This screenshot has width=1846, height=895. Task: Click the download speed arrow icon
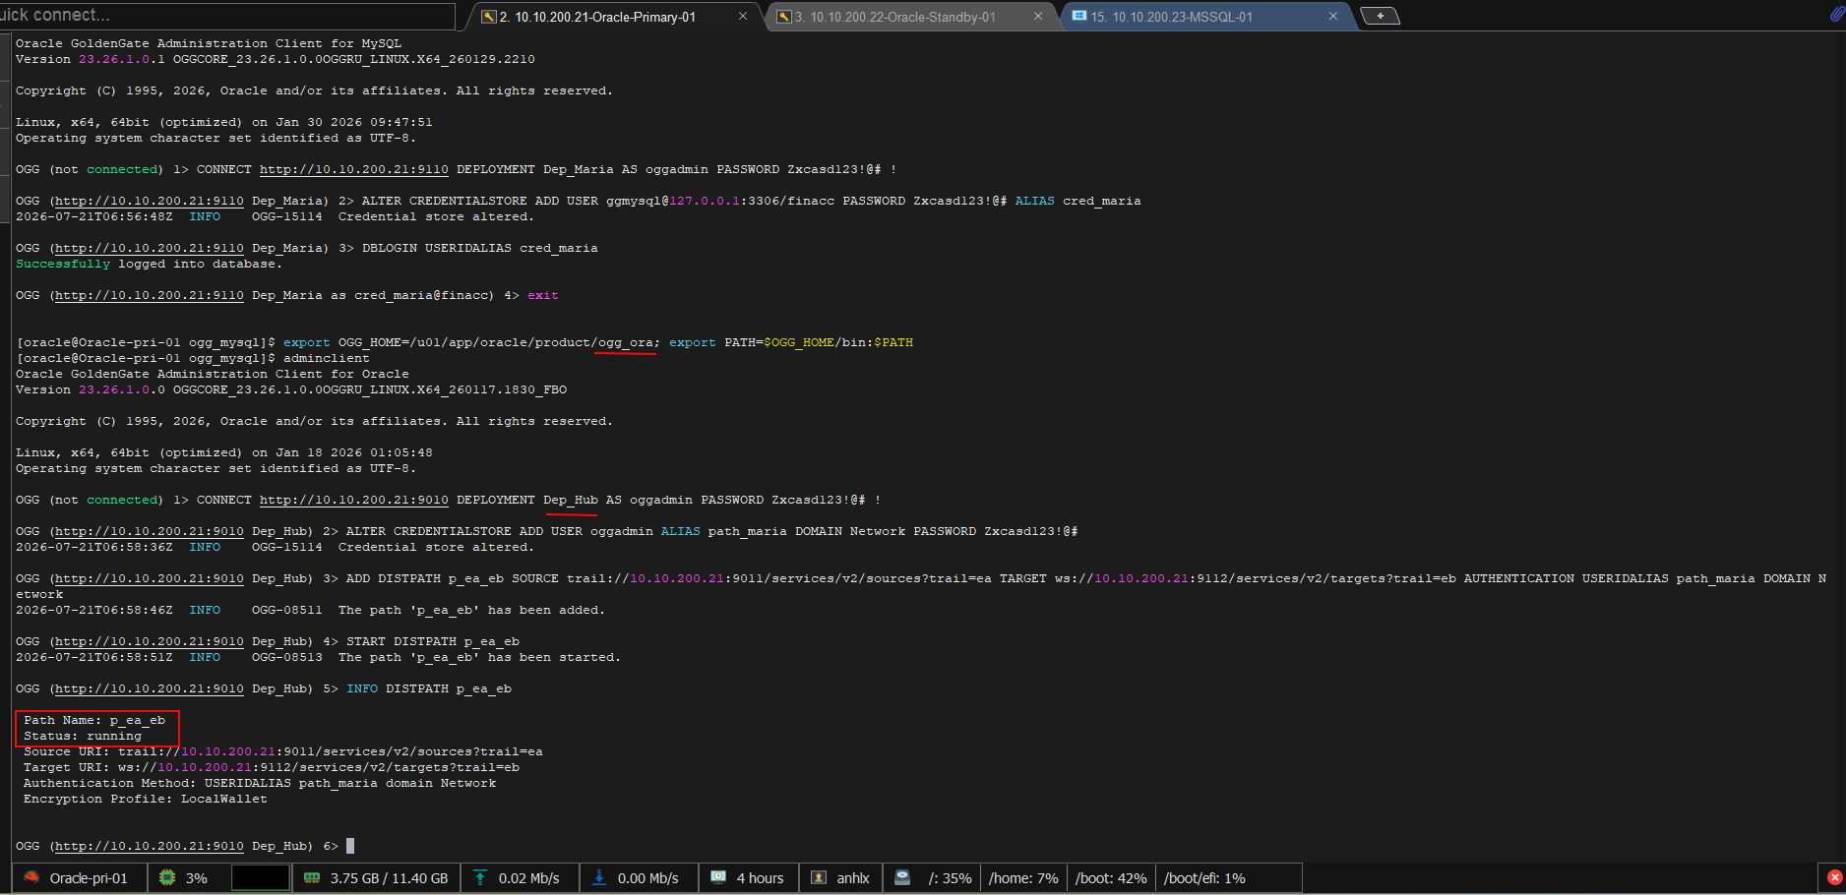(x=598, y=877)
